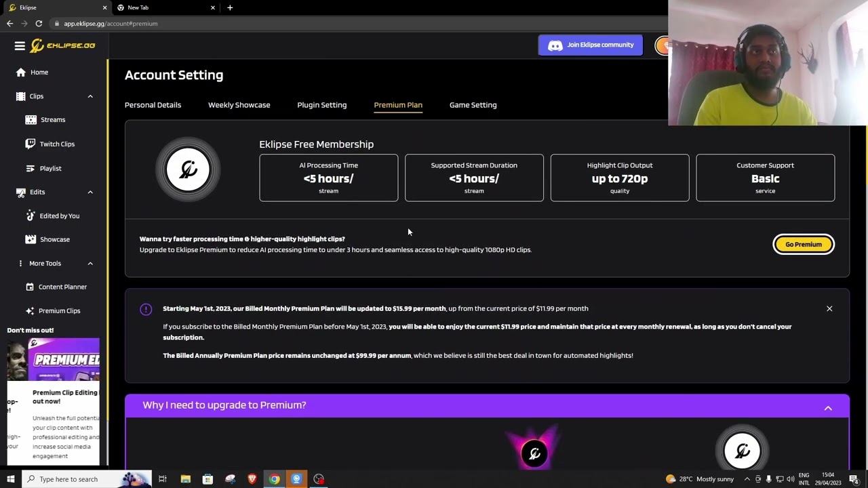Click the Eklipse.gg logo
This screenshot has width=868, height=488.
(x=62, y=45)
